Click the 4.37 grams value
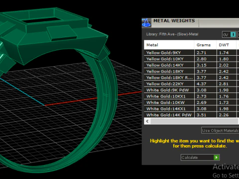239x179 pixels. tap(201, 84)
